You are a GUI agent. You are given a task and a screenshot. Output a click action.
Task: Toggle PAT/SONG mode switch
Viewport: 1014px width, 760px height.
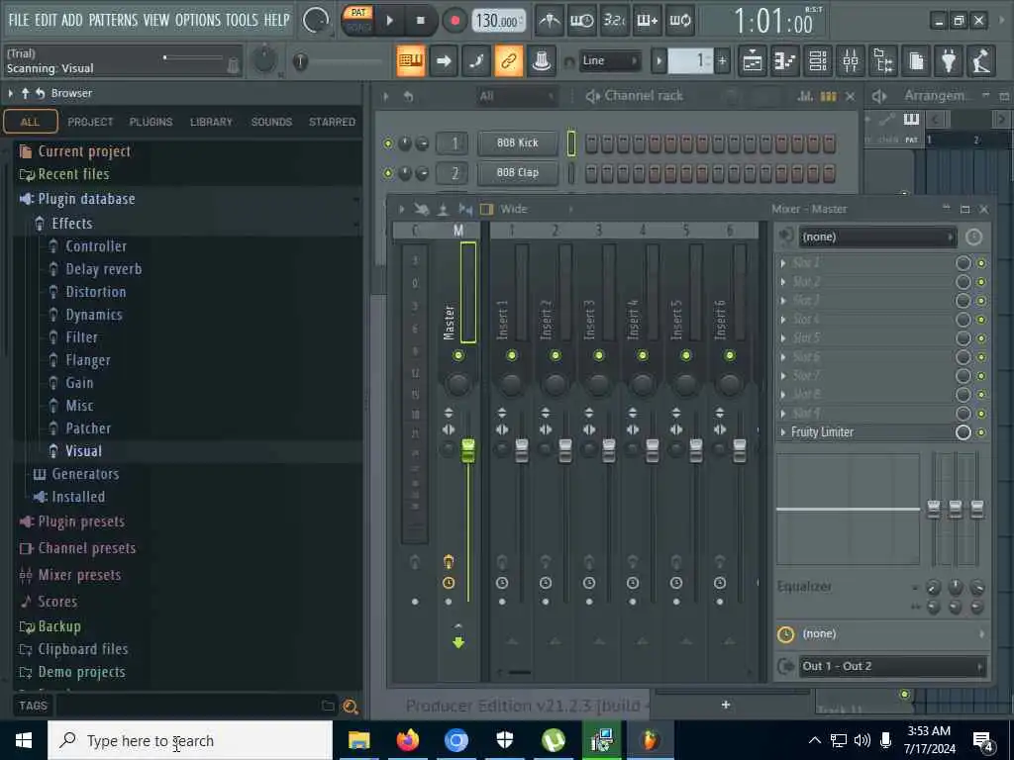(x=358, y=20)
